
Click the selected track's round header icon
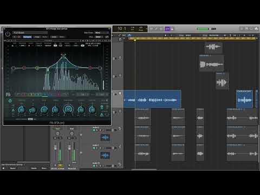coord(120,93)
